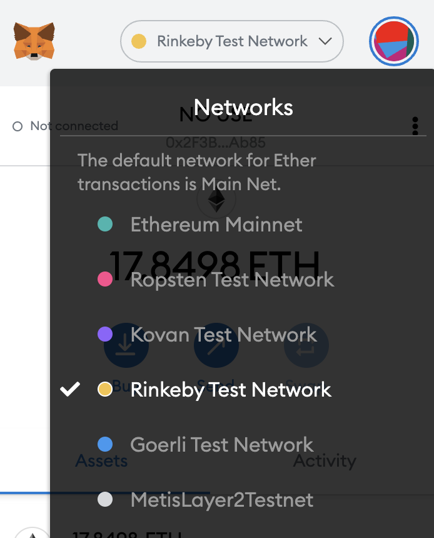
Task: Open the account avatar menu
Action: [x=394, y=41]
